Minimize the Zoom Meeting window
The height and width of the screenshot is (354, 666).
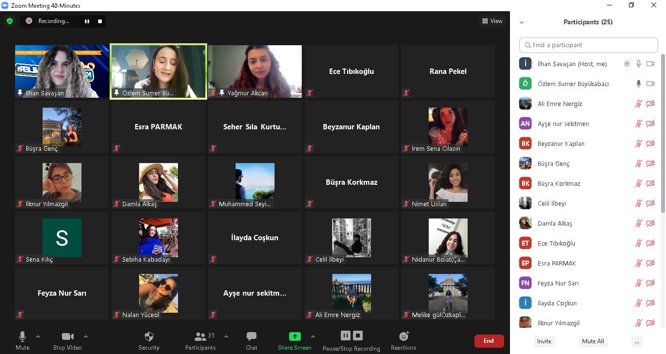pos(609,5)
